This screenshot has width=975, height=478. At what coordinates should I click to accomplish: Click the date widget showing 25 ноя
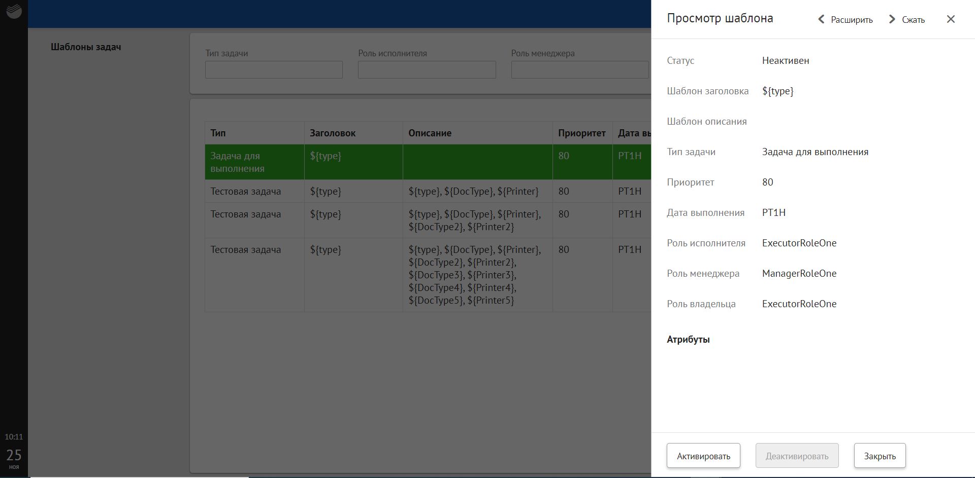coord(14,458)
